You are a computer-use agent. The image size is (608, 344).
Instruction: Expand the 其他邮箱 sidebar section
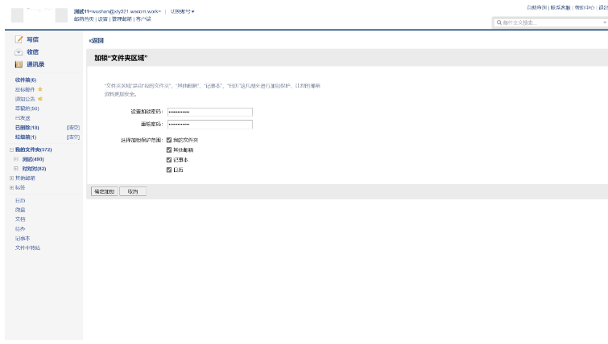point(11,178)
